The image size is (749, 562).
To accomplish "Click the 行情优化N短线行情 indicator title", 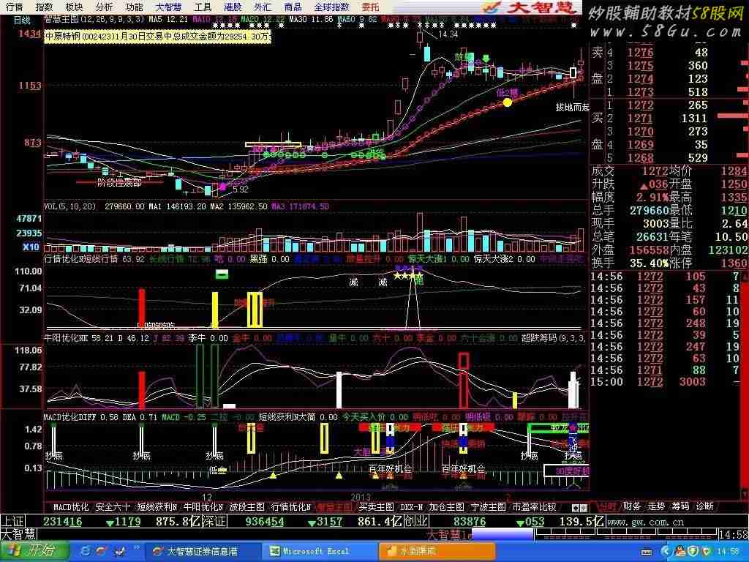I will pos(81,259).
